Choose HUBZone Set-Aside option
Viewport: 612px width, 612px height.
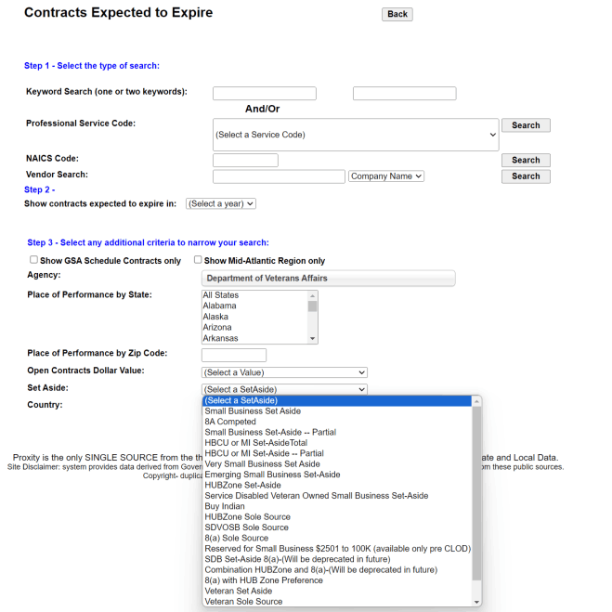pos(337,485)
